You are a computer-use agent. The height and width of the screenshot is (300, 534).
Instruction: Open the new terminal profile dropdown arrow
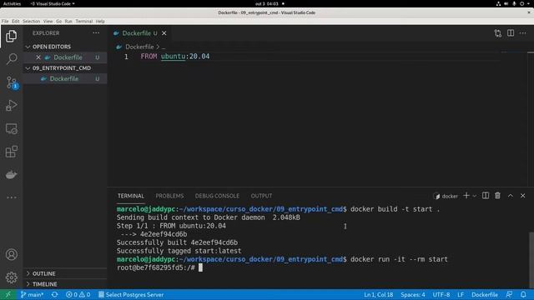(x=475, y=196)
